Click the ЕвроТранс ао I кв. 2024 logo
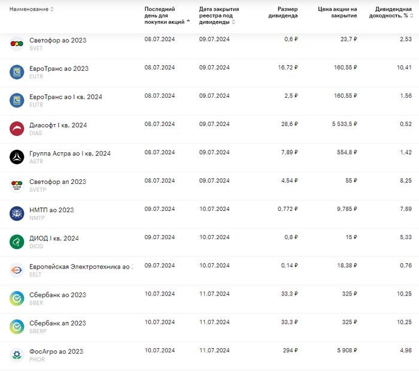Viewport: 419px width, 371px height. (x=17, y=100)
